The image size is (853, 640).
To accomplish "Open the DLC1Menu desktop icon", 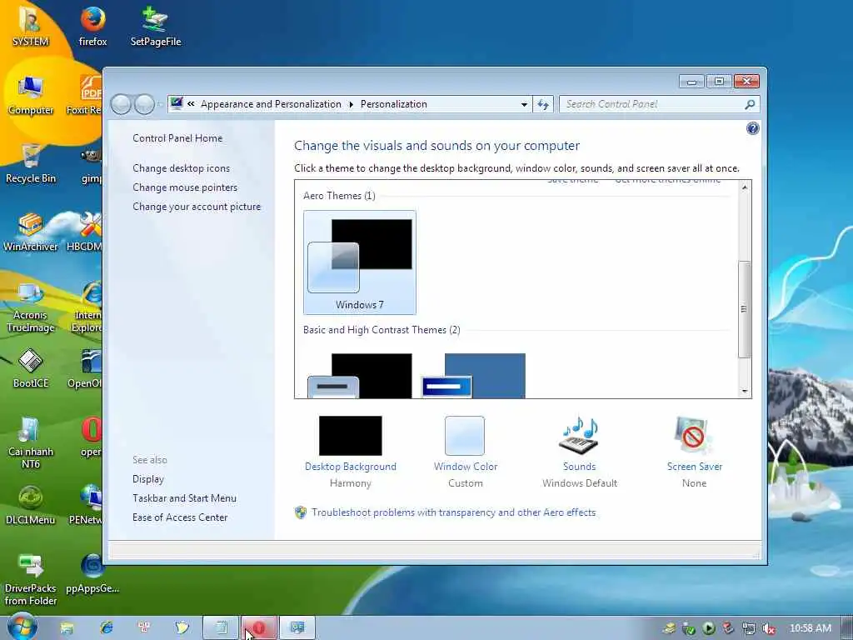I will point(31,505).
